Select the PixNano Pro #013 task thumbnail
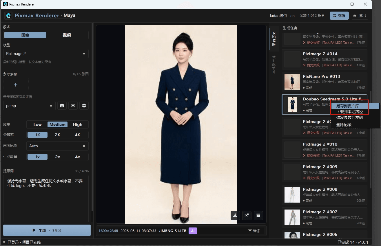Screen dimensions: 381x246 (292, 82)
